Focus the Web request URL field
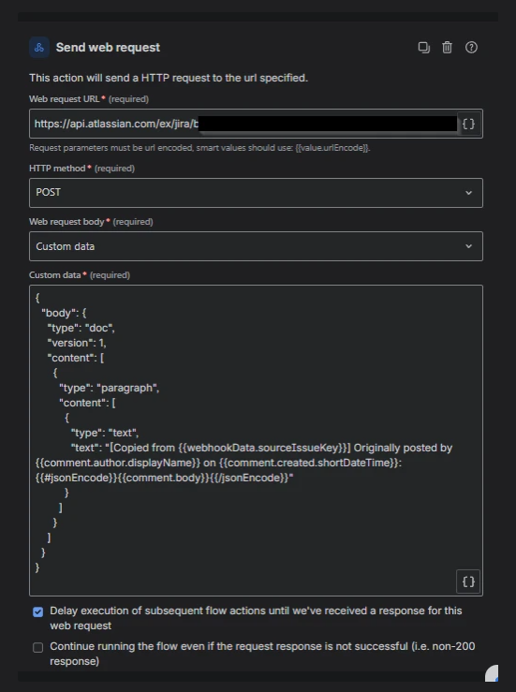The image size is (516, 692). tap(243, 124)
